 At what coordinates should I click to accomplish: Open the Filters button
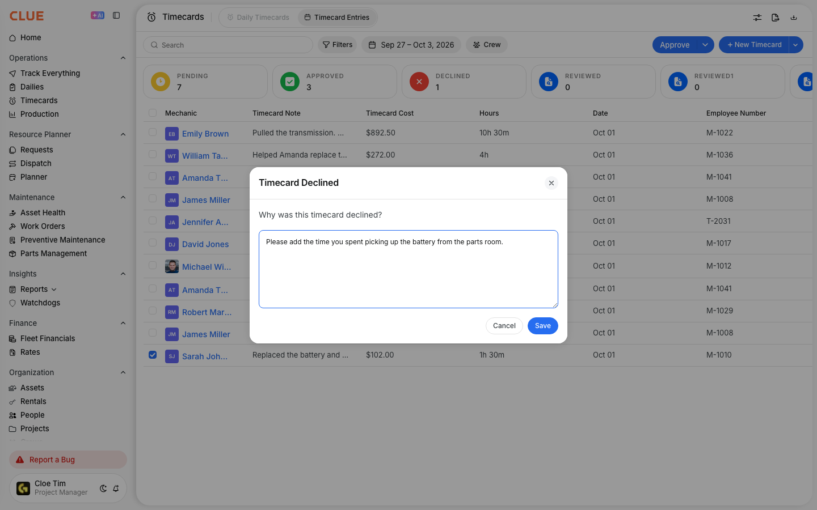pos(338,45)
